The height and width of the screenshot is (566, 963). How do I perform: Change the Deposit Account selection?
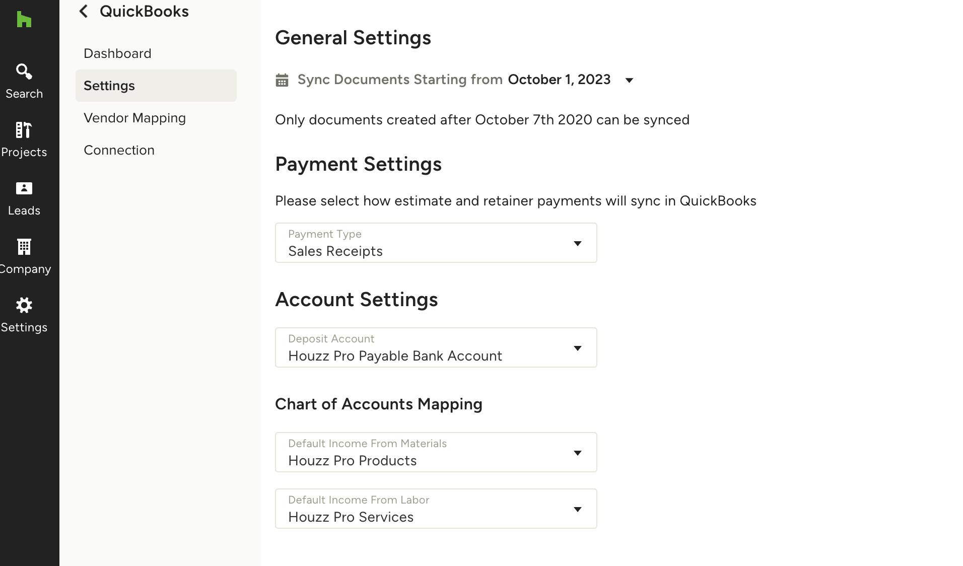coord(578,347)
